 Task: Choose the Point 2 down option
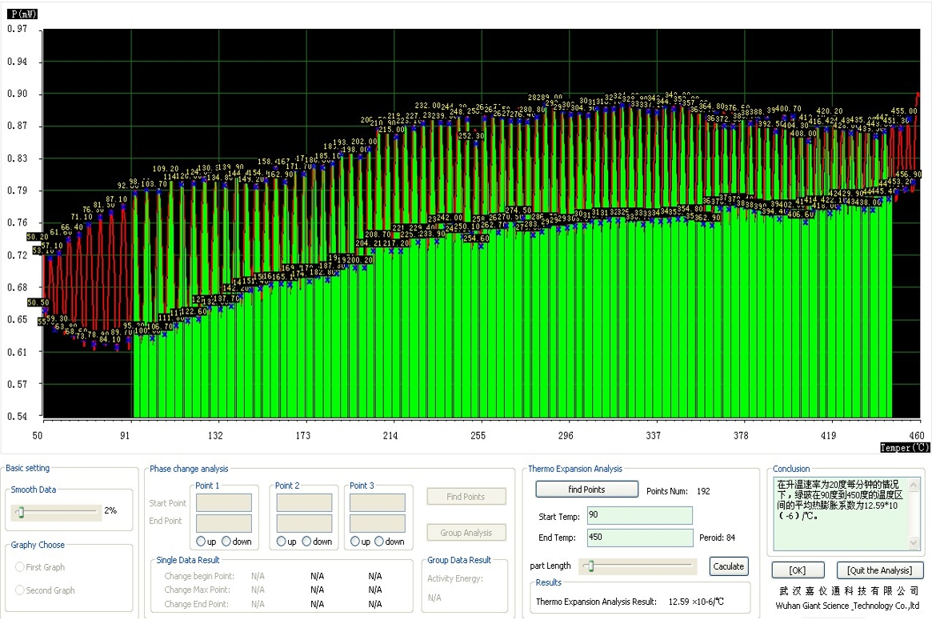(306, 542)
